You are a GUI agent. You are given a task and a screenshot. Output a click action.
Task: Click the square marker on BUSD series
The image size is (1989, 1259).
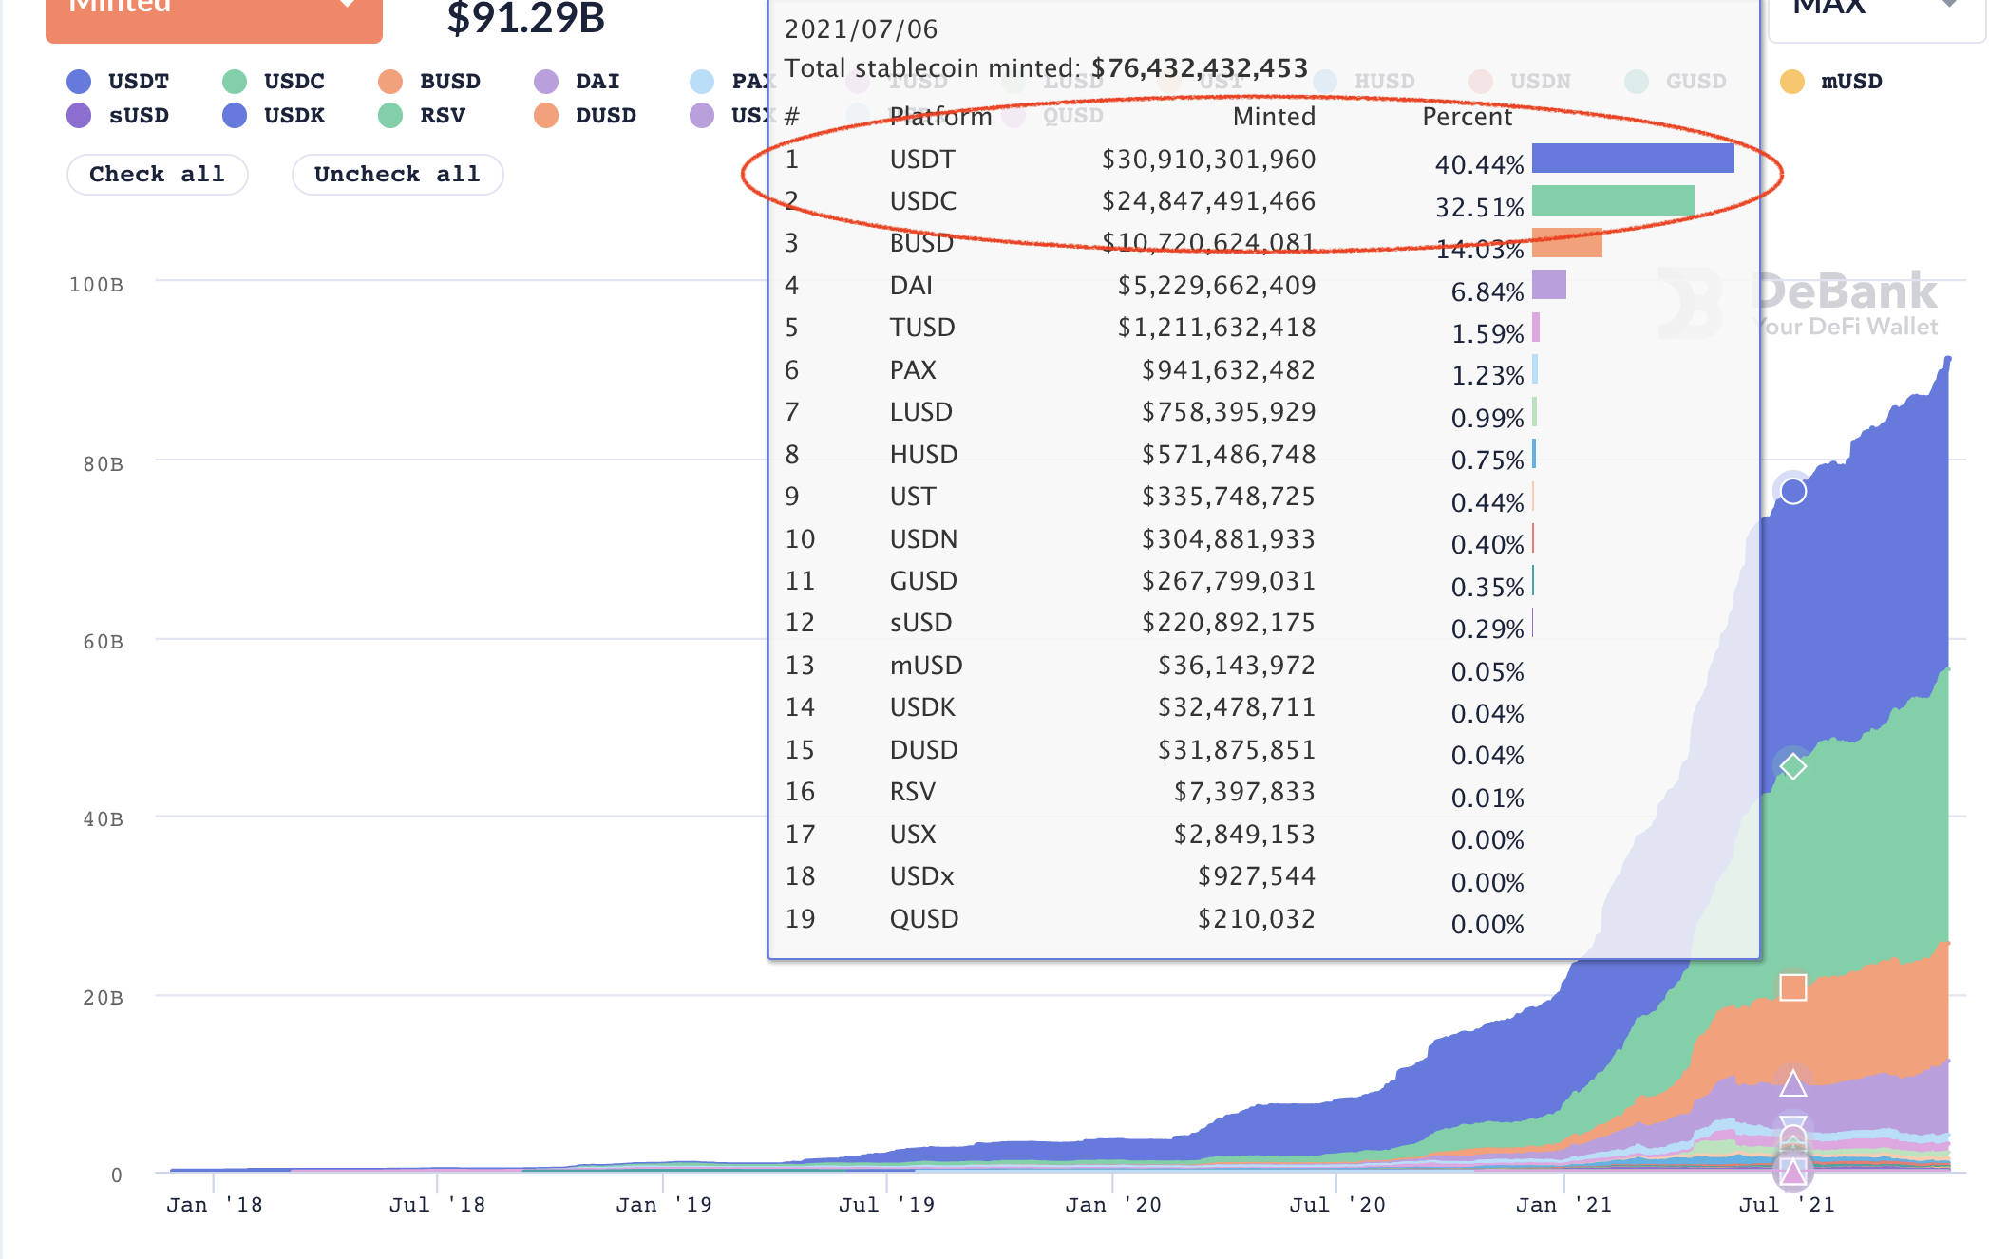pos(1792,987)
